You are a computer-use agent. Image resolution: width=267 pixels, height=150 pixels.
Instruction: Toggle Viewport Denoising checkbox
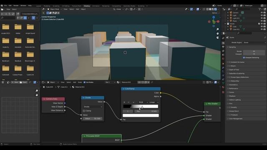click(x=244, y=57)
